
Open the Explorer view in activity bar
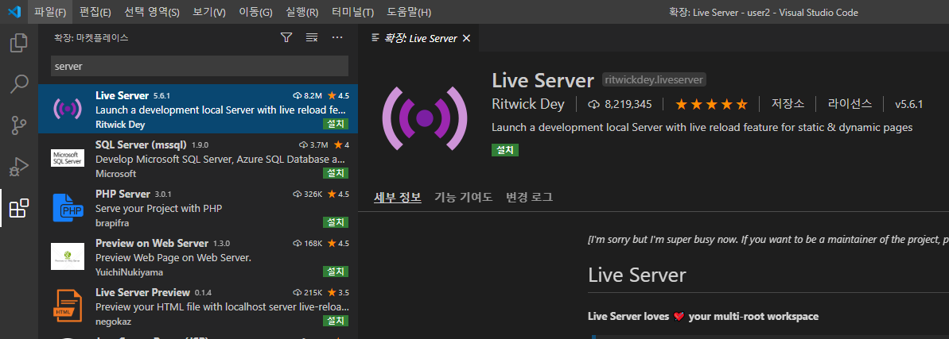point(19,43)
